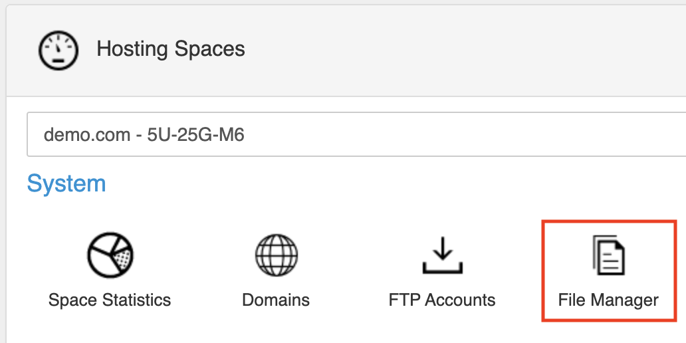
Task: Click the blue 'System' link
Action: [66, 183]
